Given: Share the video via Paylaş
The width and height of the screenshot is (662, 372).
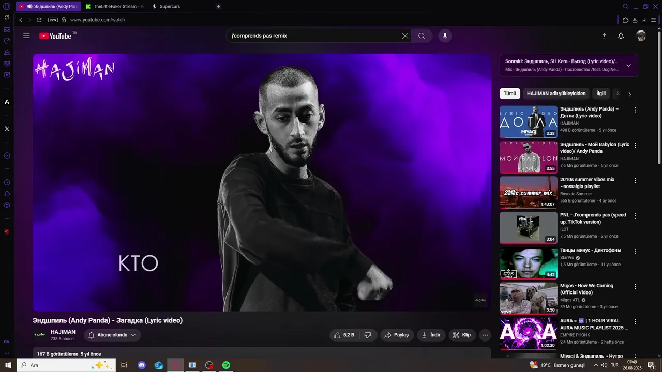Looking at the screenshot, I should [x=397, y=335].
